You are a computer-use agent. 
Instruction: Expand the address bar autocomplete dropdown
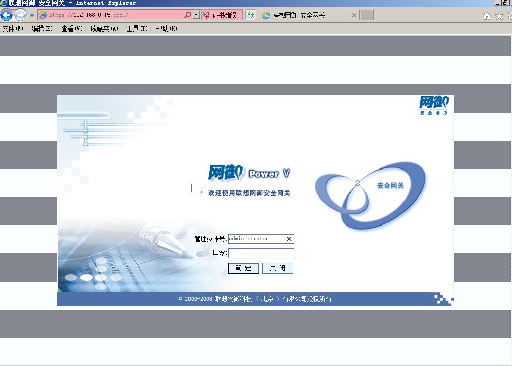pos(196,15)
